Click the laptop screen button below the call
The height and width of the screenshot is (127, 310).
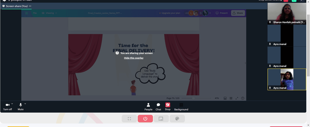[x=161, y=119]
